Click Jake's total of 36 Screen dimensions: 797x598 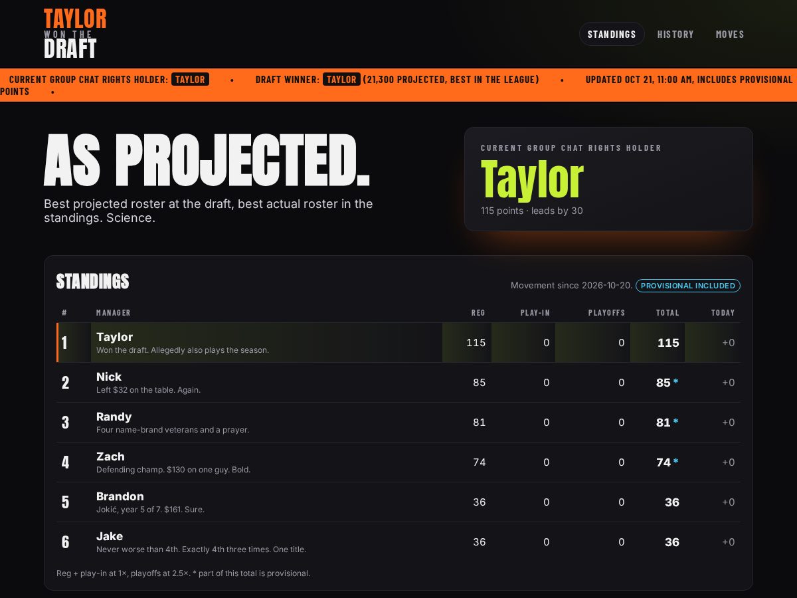pos(672,542)
